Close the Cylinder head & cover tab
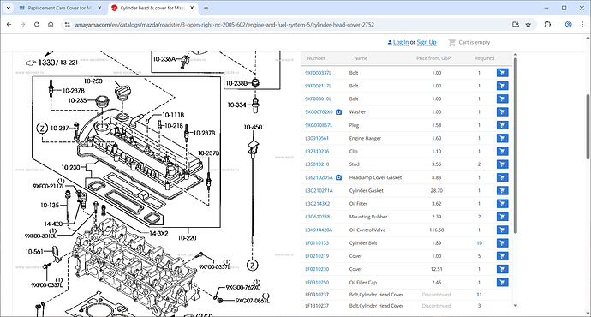The image size is (591, 317). pyautogui.click(x=192, y=8)
